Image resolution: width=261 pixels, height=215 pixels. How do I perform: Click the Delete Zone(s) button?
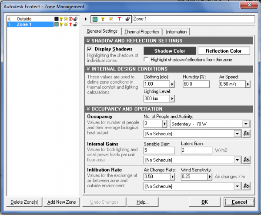(24, 202)
